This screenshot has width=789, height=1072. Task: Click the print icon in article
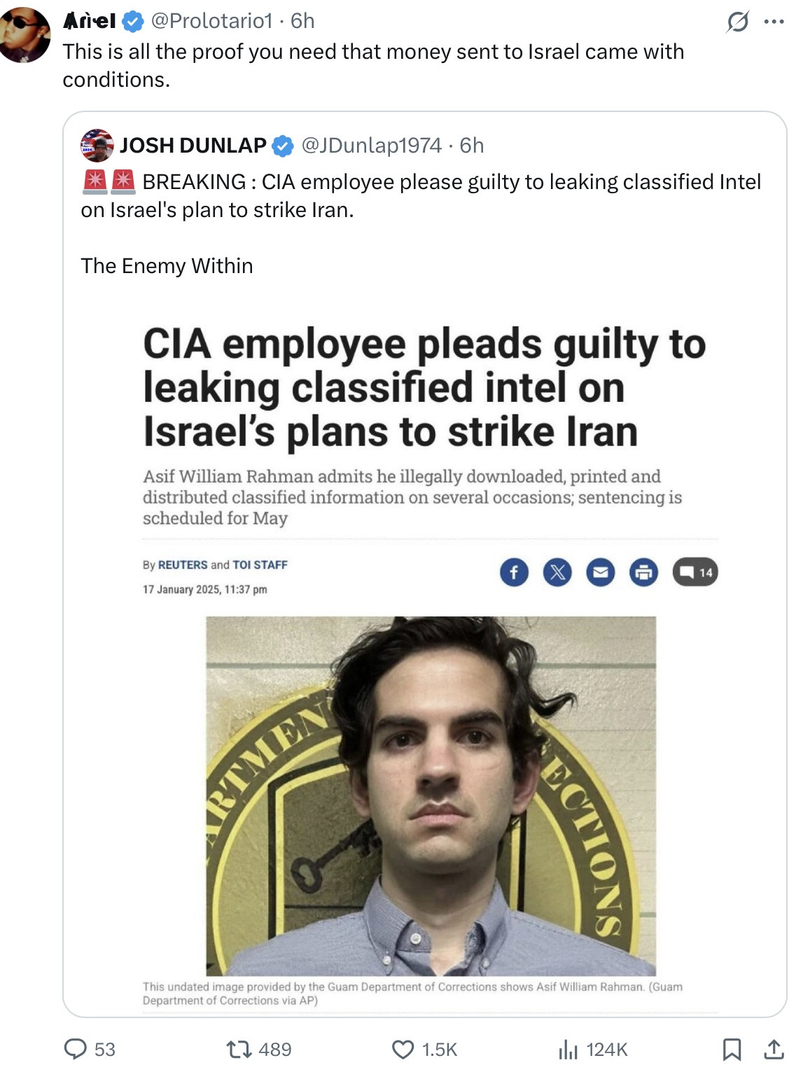[643, 572]
